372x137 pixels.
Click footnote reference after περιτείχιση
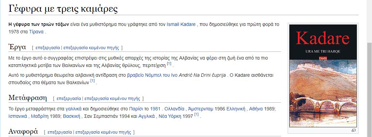tap(169, 64)
